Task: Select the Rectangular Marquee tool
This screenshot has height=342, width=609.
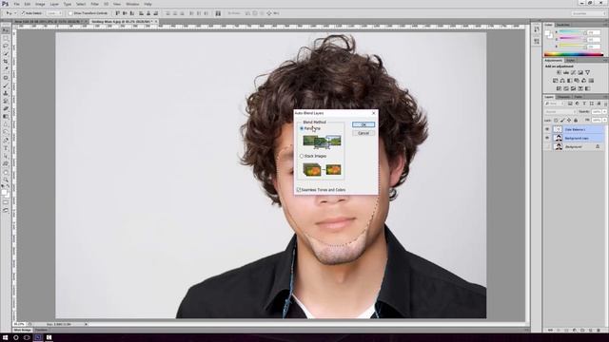Action: tap(6, 38)
